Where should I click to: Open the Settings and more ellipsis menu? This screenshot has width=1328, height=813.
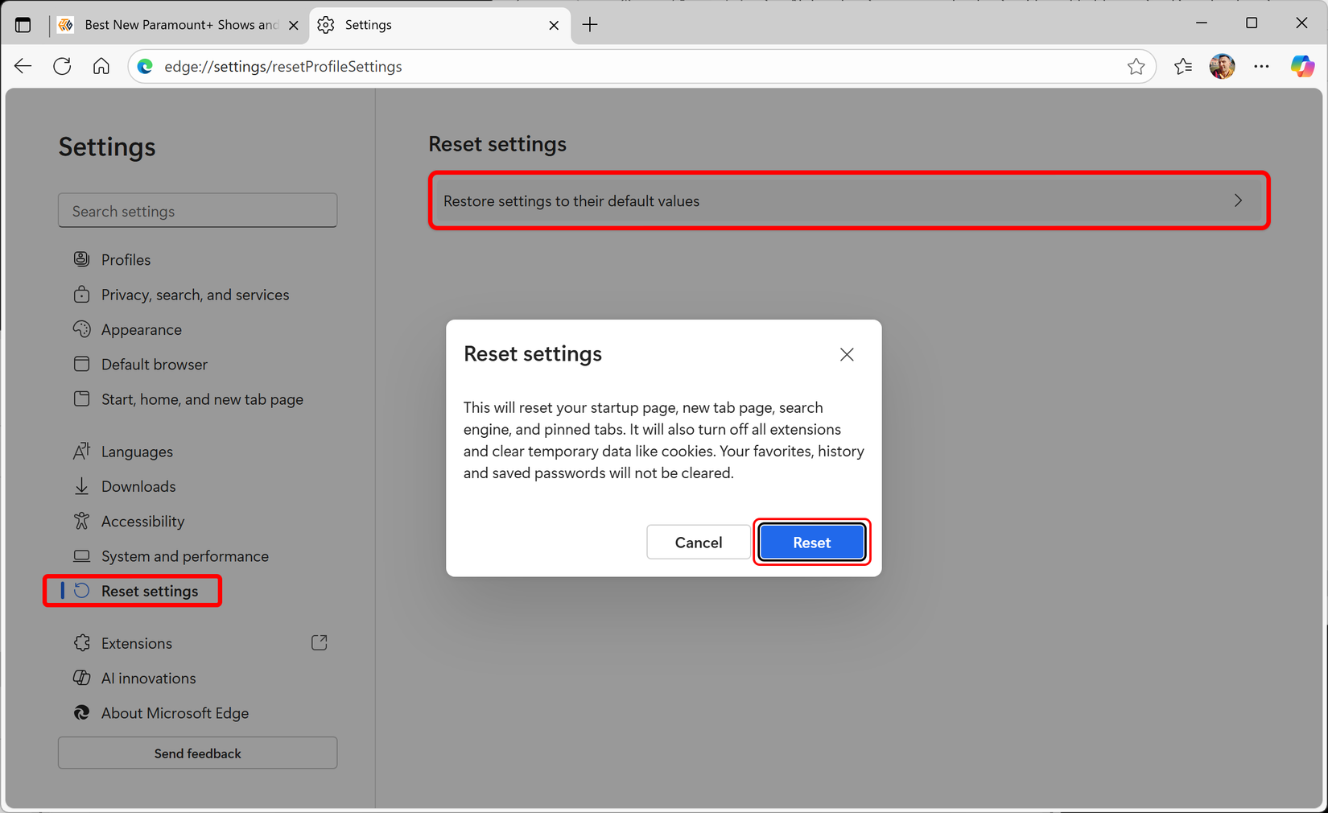tap(1261, 66)
